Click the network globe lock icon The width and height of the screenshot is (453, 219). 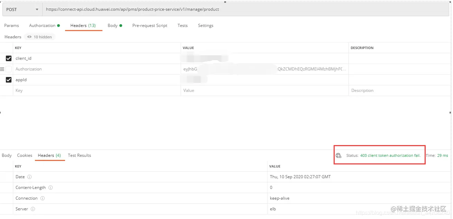click(x=338, y=155)
